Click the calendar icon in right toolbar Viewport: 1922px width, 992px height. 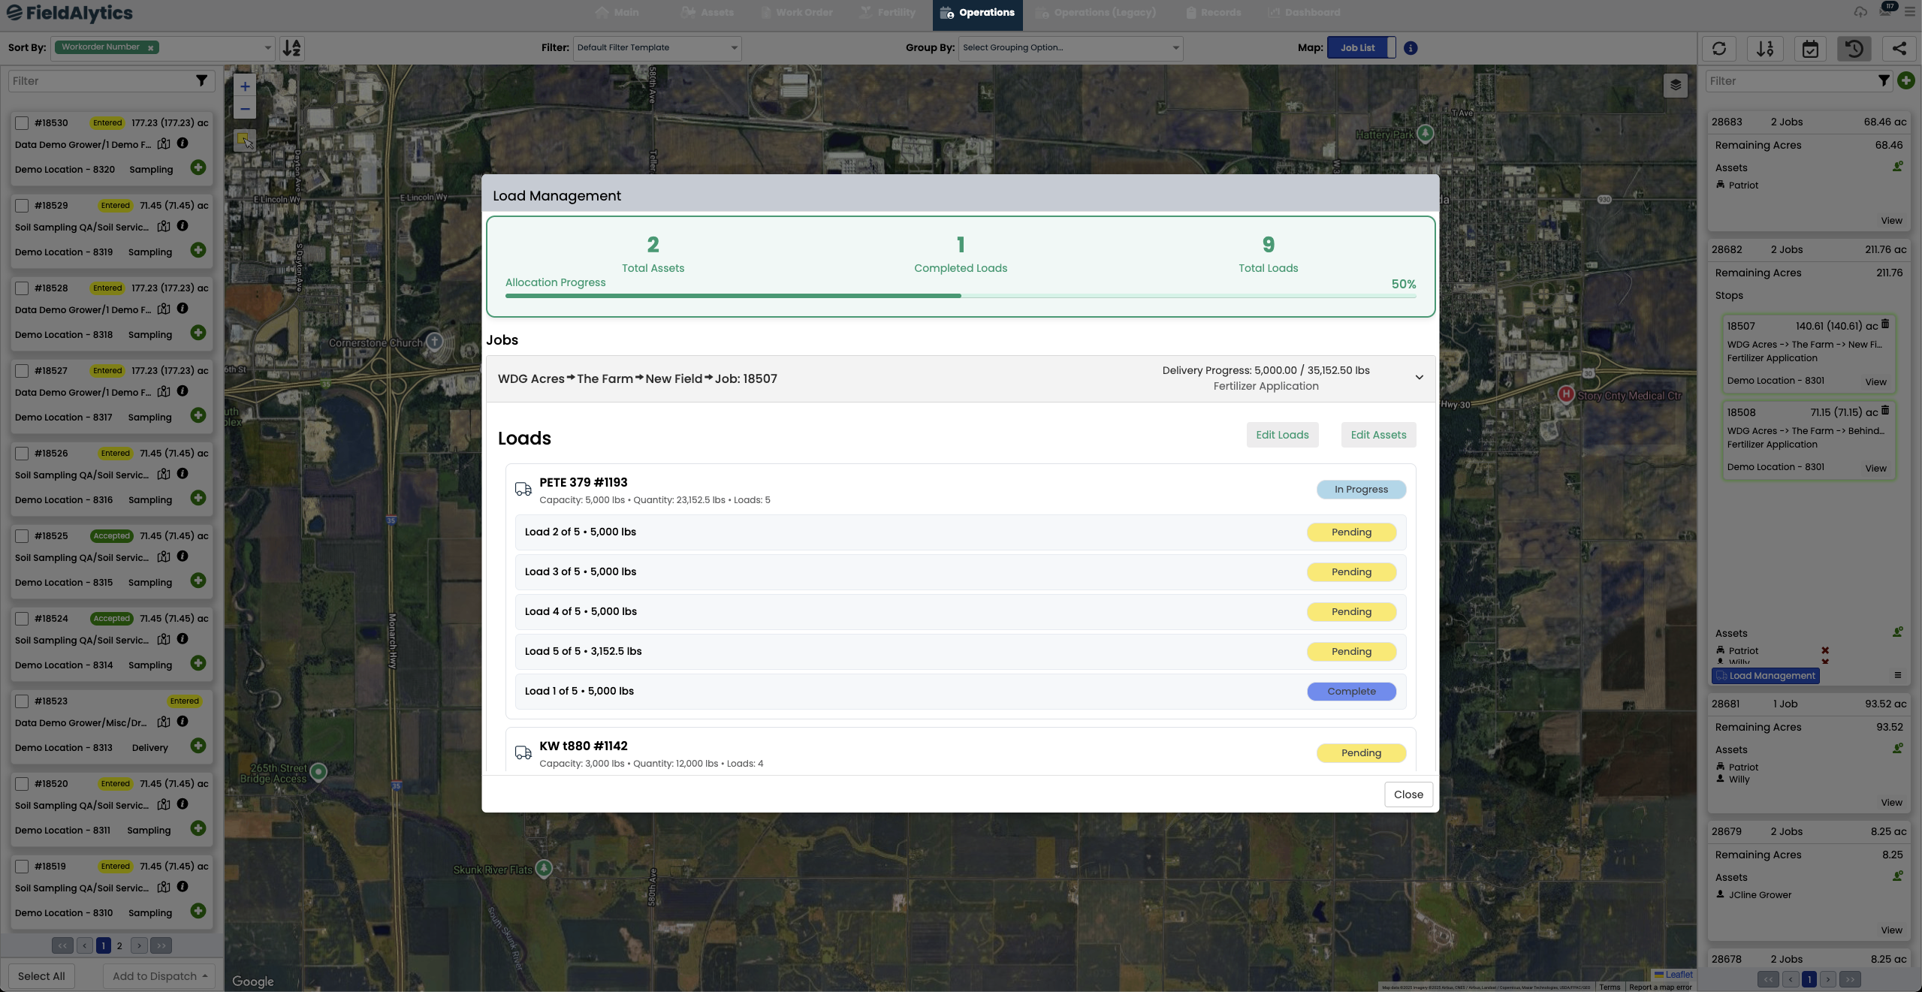coord(1810,49)
